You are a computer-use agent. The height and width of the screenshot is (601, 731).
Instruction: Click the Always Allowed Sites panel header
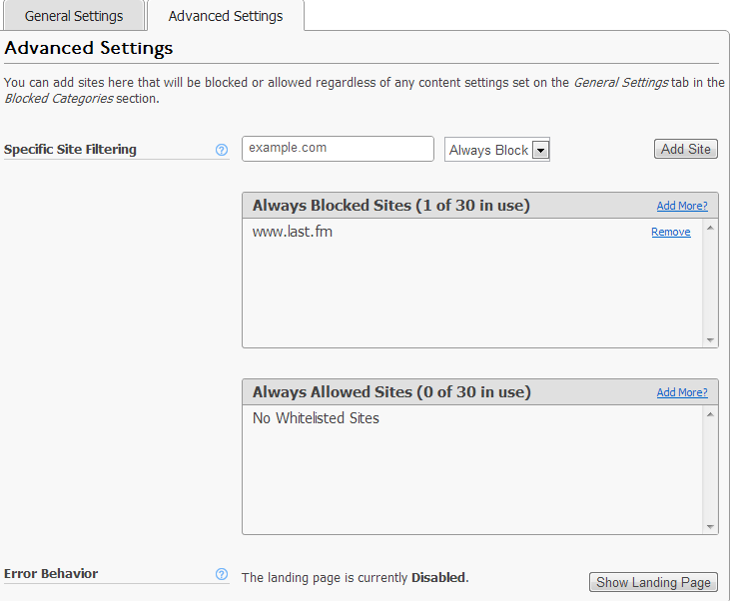(x=391, y=392)
